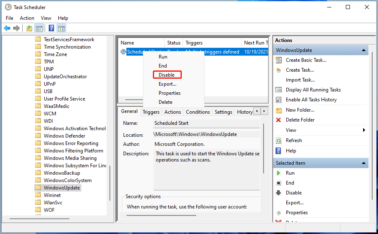
Task: Click the Name column header
Action: pyautogui.click(x=142, y=43)
